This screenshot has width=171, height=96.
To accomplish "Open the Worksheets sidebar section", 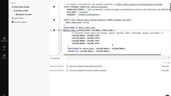I will [4, 39].
